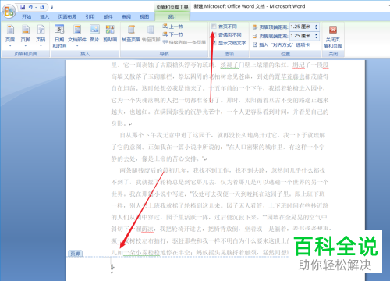Click 转至页眉 go to header
The image size is (390, 281).
pyautogui.click(x=131, y=34)
